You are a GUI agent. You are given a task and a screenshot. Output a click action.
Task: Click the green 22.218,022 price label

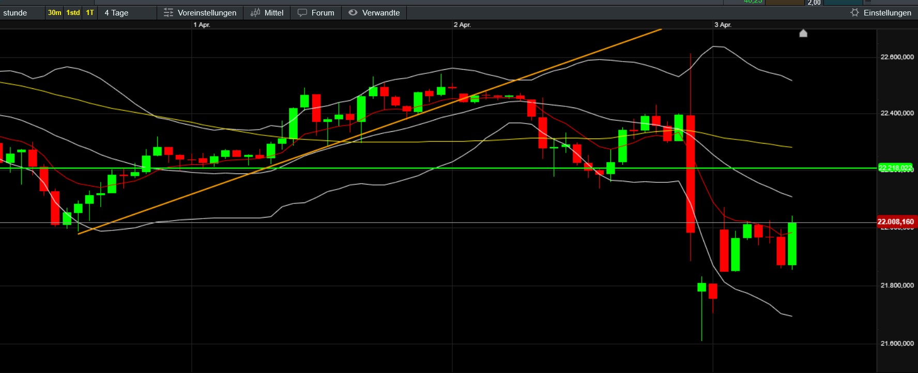click(896, 168)
